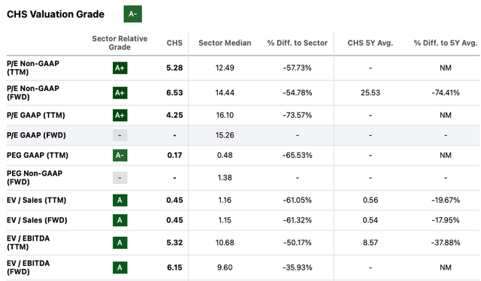The height and width of the screenshot is (281, 481).
Task: Click the % Diff. to 5Y Avg. header
Action: (x=446, y=43)
